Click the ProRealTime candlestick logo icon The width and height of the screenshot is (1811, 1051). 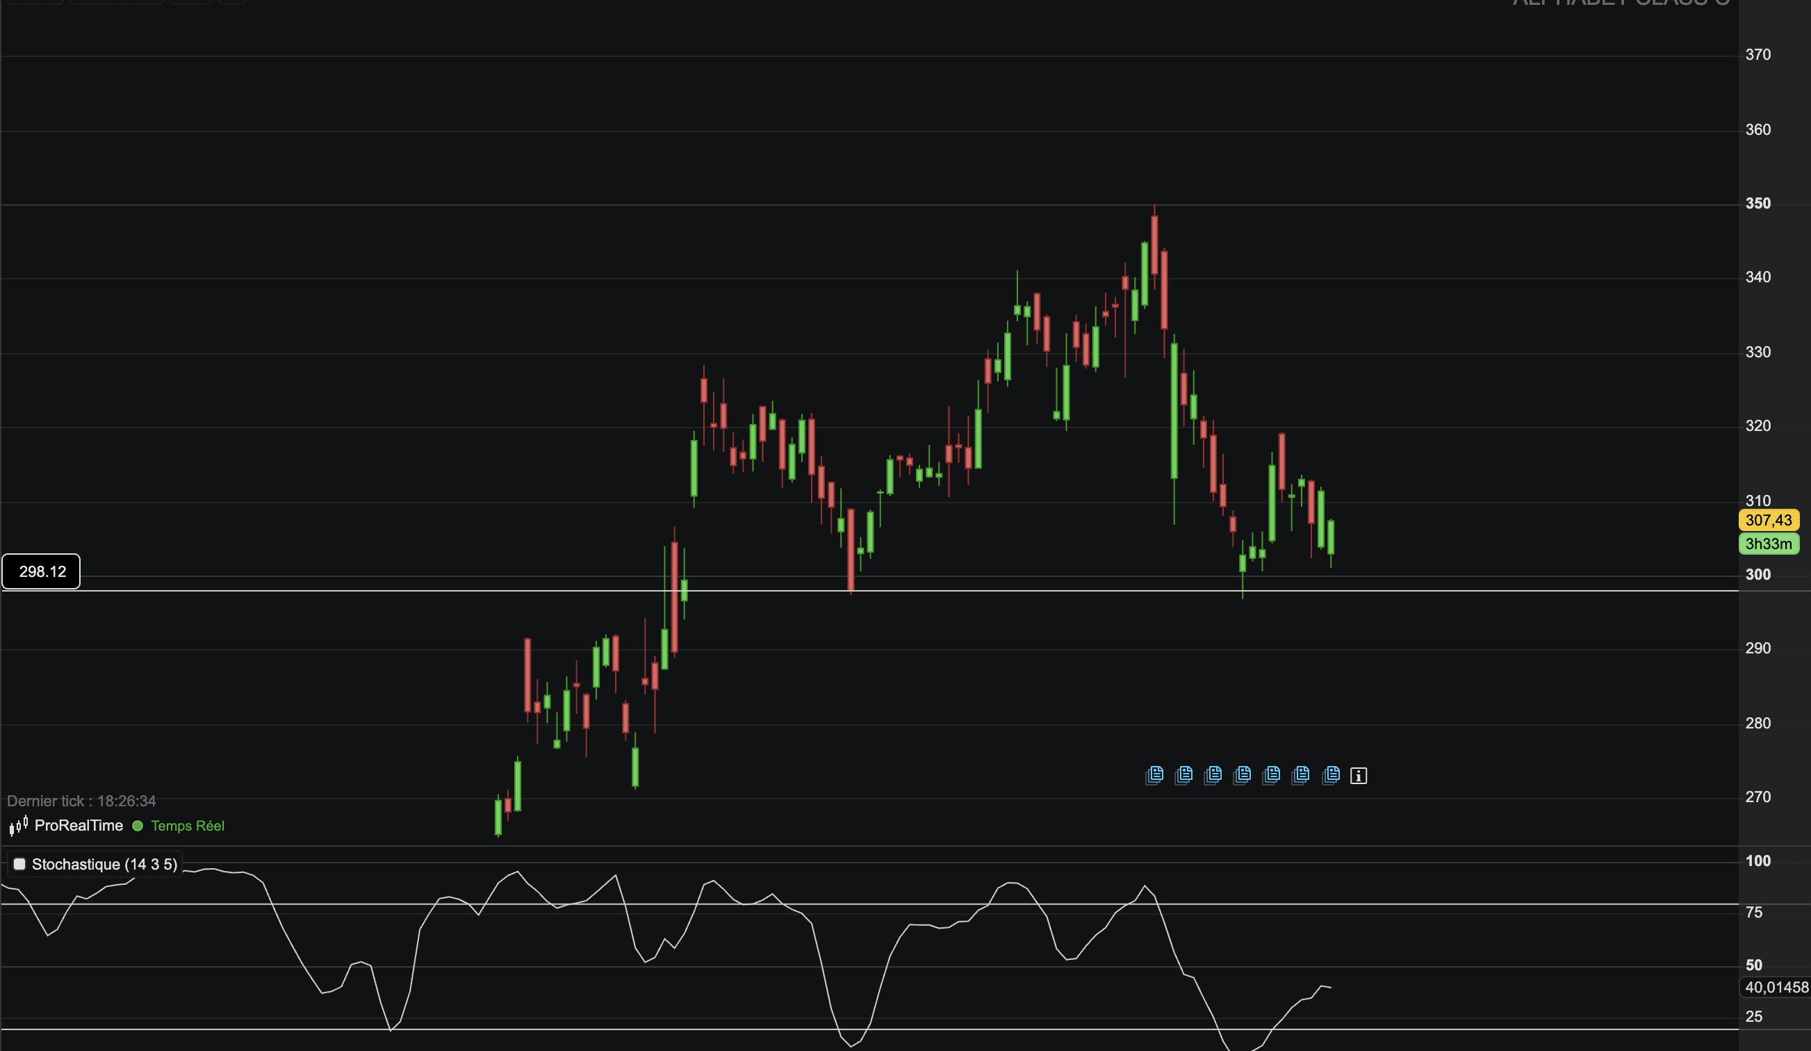pos(18,825)
